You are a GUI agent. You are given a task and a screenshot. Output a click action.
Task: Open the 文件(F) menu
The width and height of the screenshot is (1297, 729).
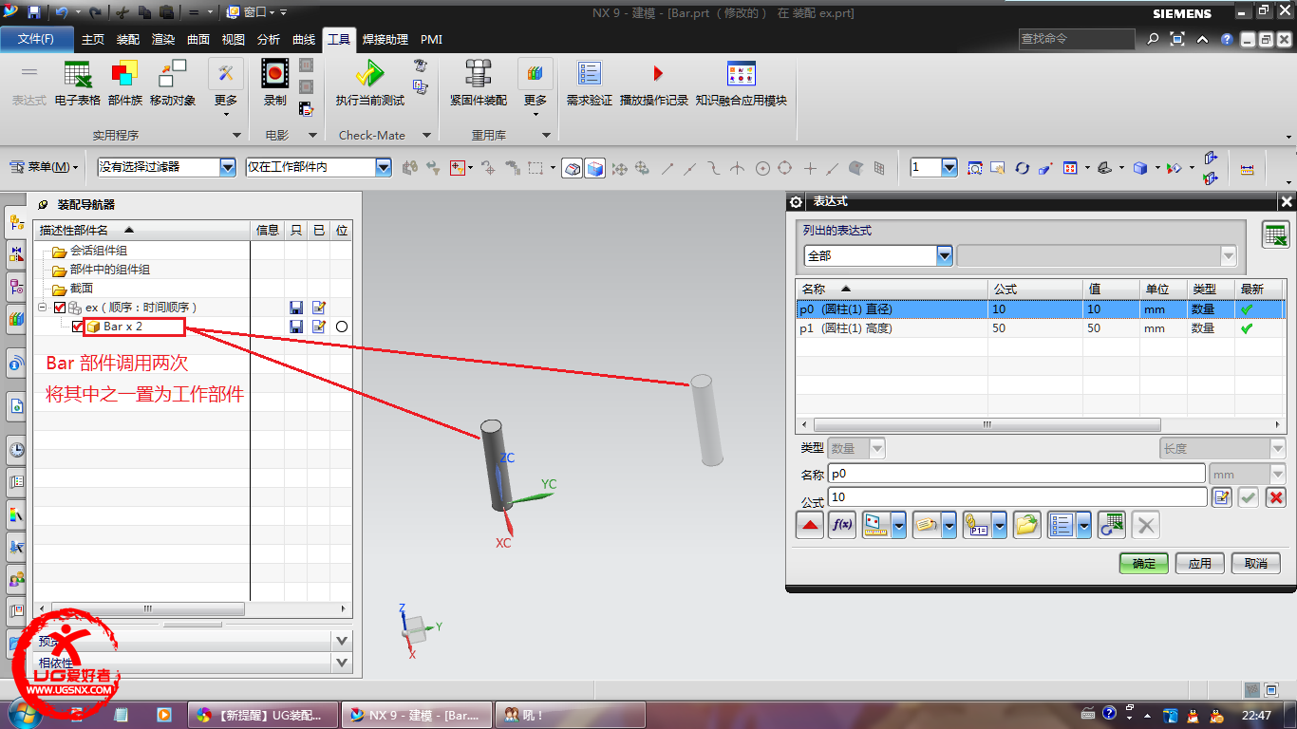click(x=36, y=39)
